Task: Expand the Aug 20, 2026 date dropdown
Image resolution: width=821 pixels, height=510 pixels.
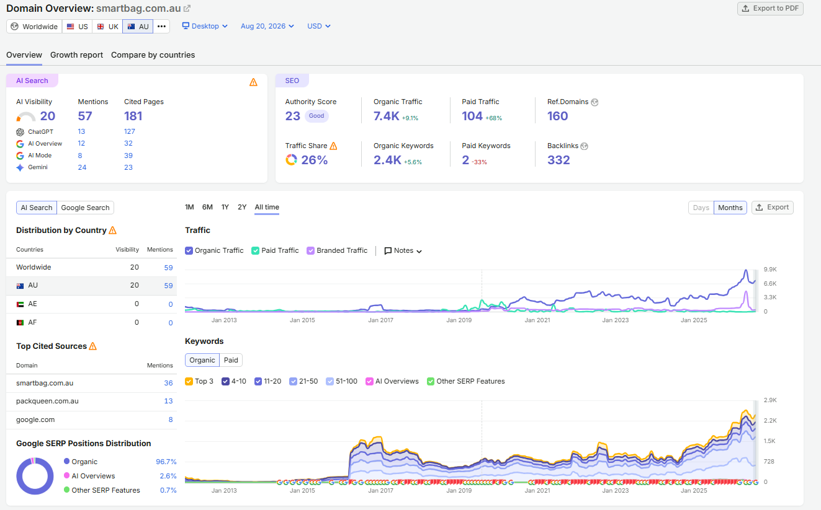Action: 267,26
